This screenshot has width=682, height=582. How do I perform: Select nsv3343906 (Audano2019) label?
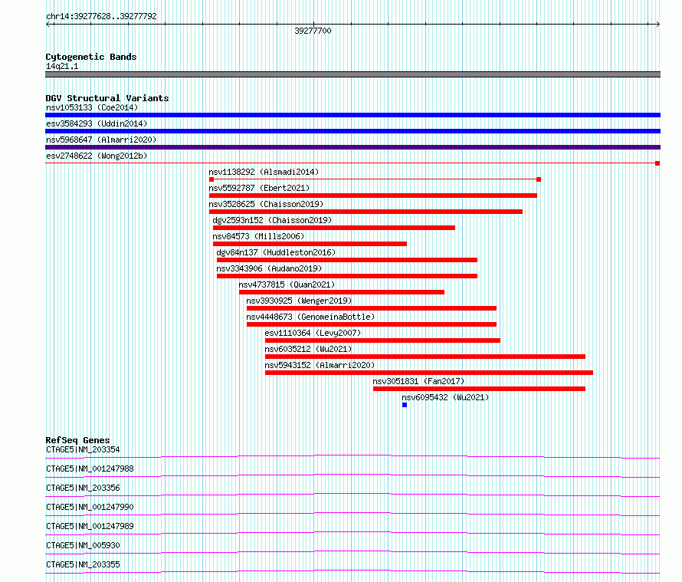click(x=269, y=268)
